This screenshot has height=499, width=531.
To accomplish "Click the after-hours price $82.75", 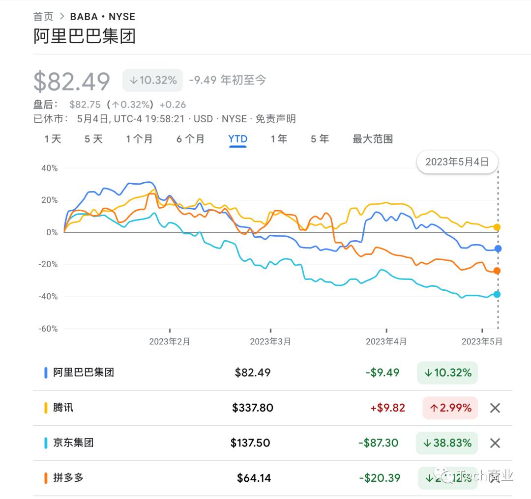I will pyautogui.click(x=85, y=105).
